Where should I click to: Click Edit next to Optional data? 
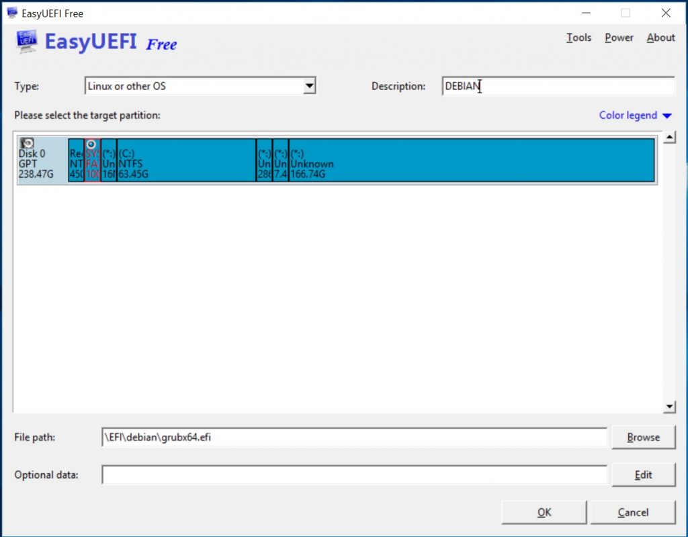[x=643, y=475]
